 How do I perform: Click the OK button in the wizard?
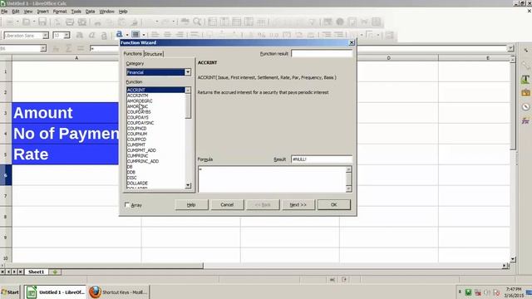[x=334, y=205]
